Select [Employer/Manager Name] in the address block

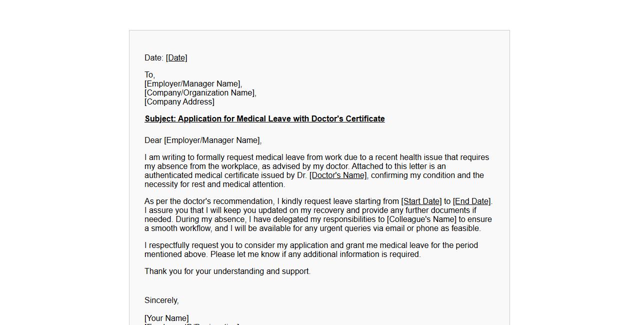point(193,84)
